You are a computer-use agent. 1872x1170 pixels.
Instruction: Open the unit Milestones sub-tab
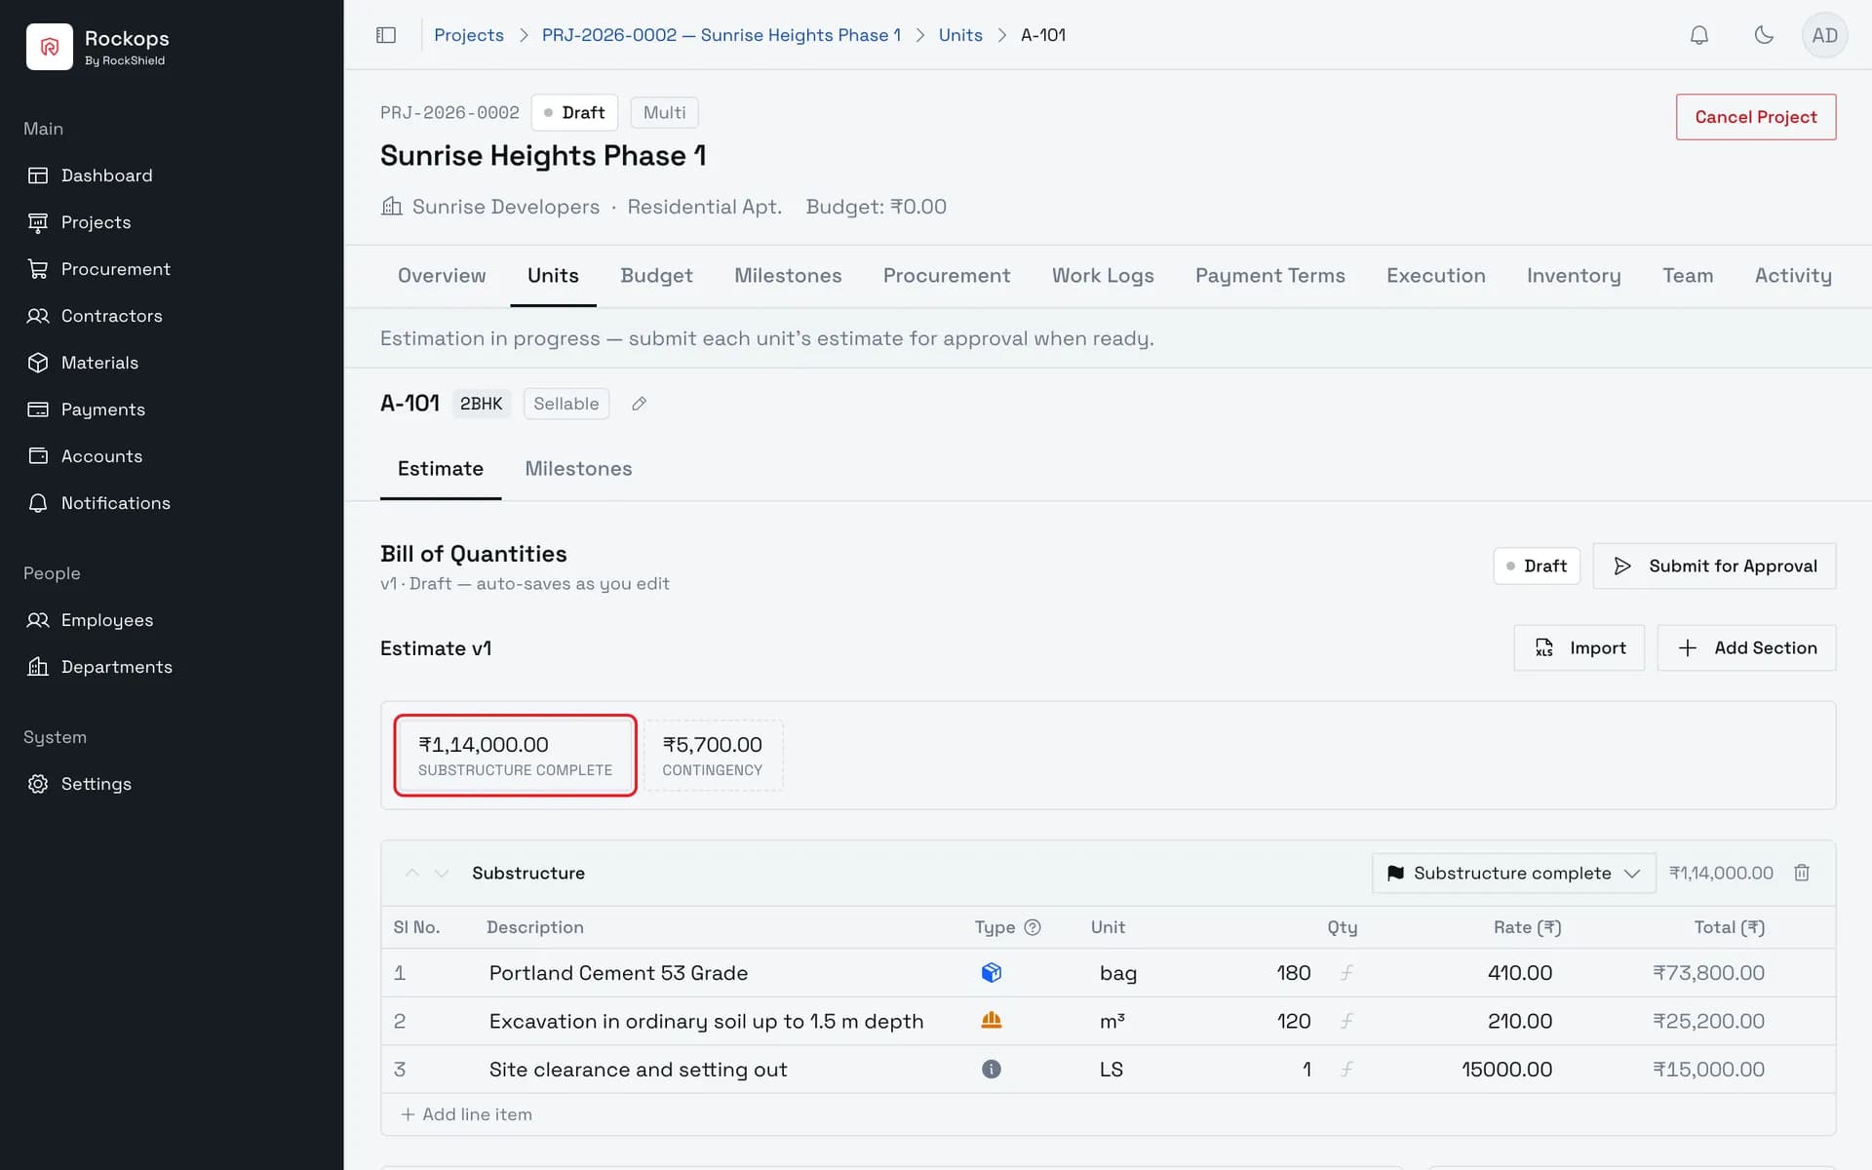coord(578,469)
